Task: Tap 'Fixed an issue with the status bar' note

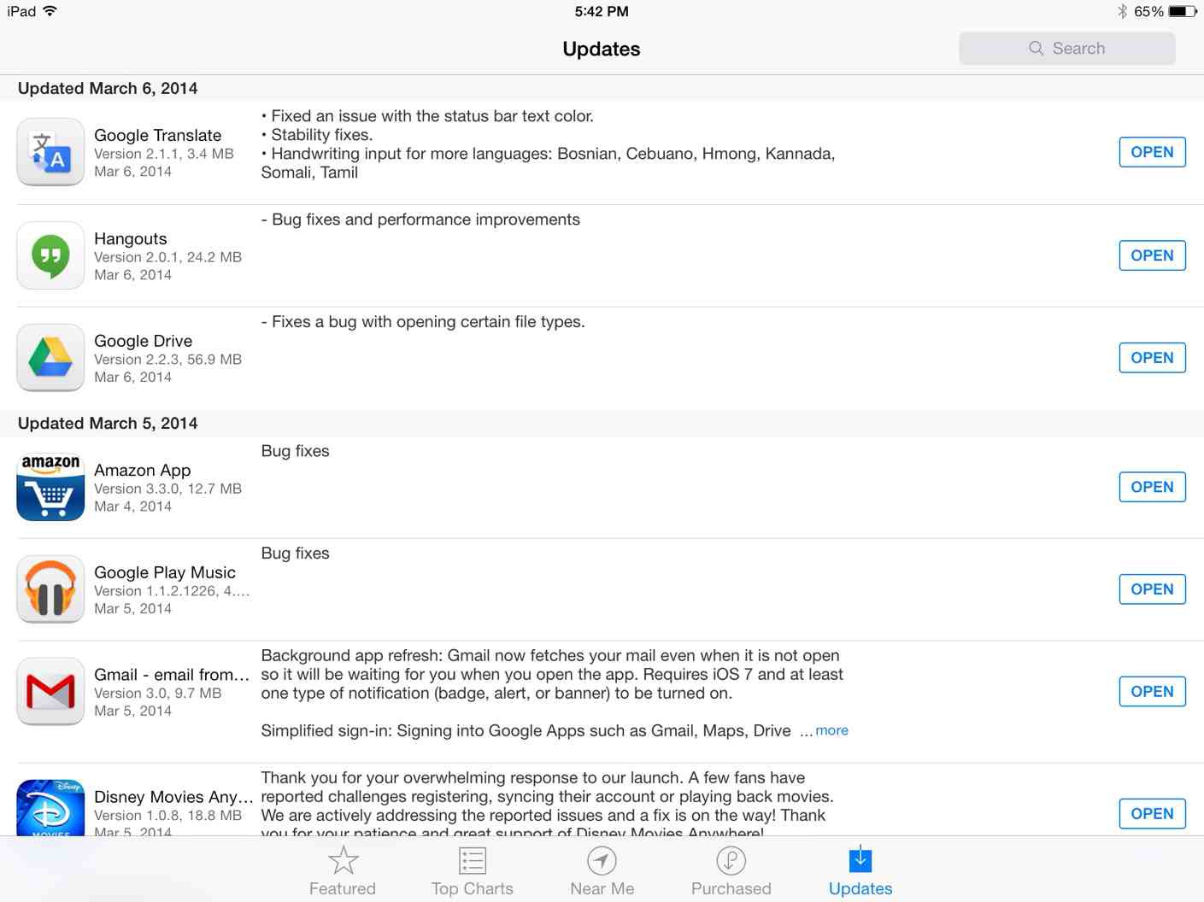Action: pos(427,116)
